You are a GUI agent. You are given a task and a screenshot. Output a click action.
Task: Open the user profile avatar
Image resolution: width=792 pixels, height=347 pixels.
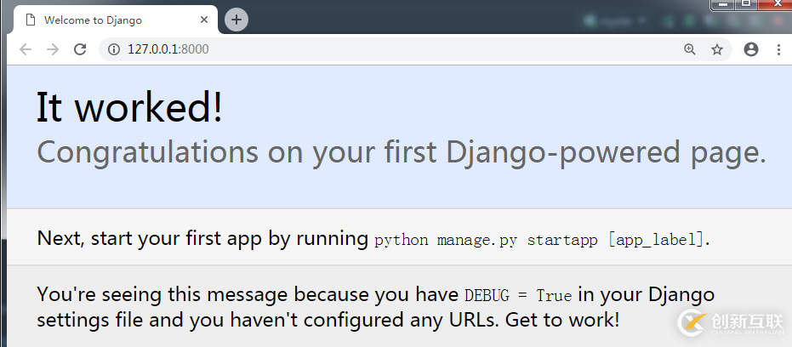coord(751,49)
